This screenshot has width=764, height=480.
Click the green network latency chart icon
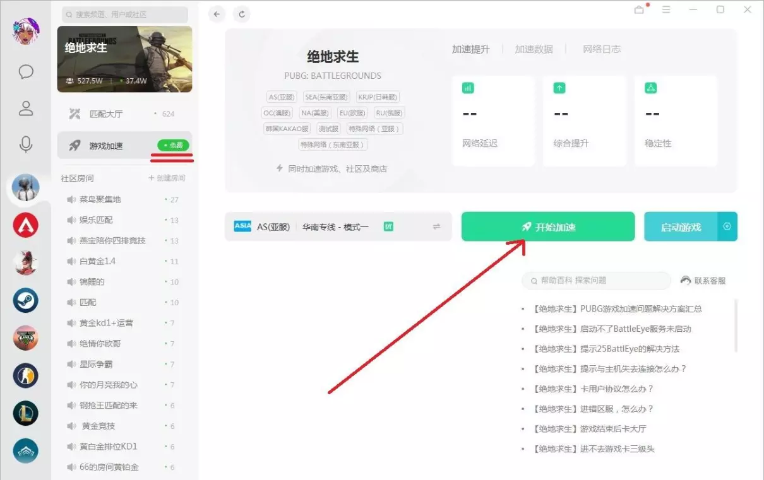tap(468, 88)
